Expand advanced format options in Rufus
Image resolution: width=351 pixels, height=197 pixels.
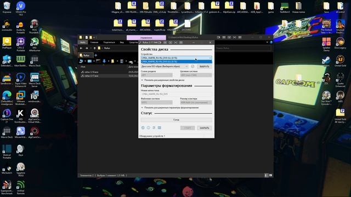point(170,108)
